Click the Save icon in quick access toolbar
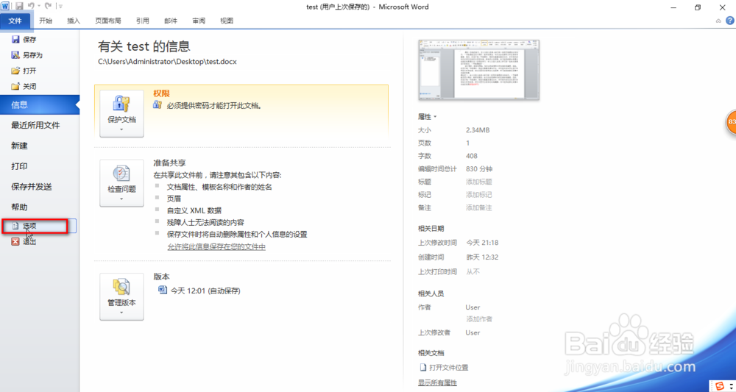This screenshot has height=392, width=736. 19,6
